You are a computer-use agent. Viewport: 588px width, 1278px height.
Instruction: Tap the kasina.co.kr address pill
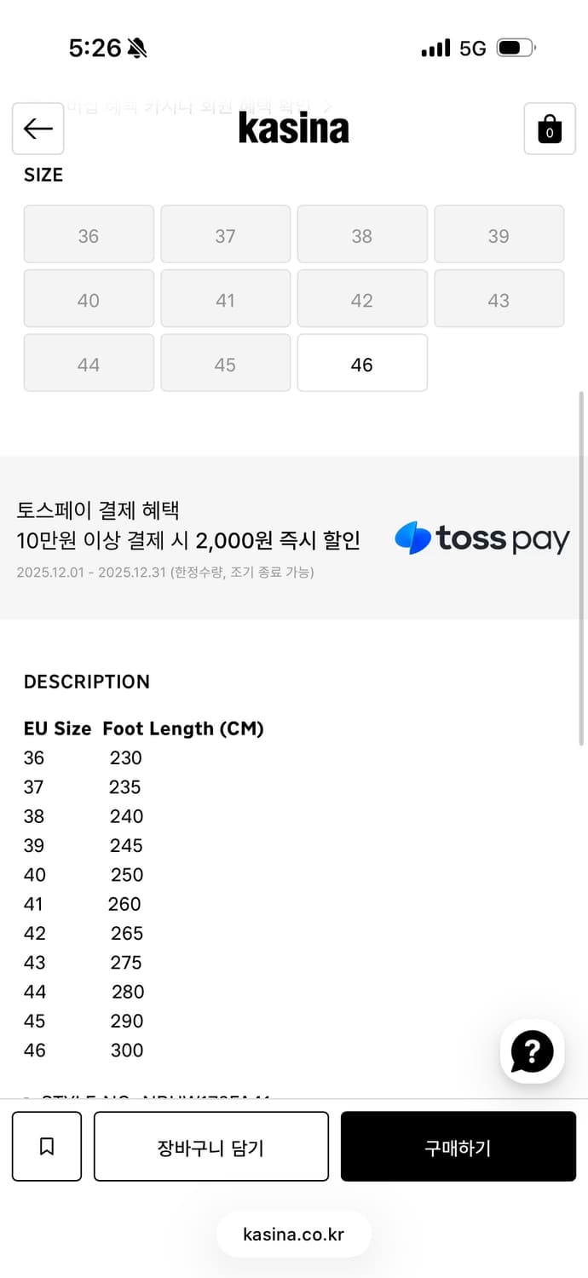pos(293,1235)
